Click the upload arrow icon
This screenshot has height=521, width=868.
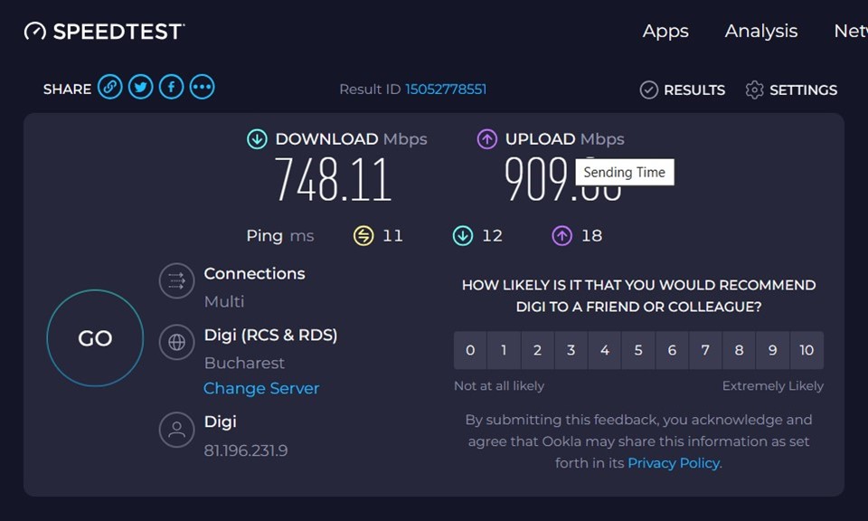point(487,139)
